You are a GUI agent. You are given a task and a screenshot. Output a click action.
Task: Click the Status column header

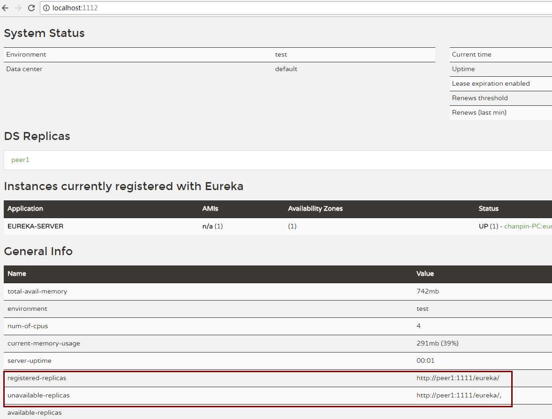(488, 209)
